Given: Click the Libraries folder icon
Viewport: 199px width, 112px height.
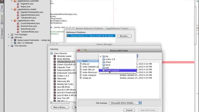Looking at the screenshot, I should tap(12, 37).
